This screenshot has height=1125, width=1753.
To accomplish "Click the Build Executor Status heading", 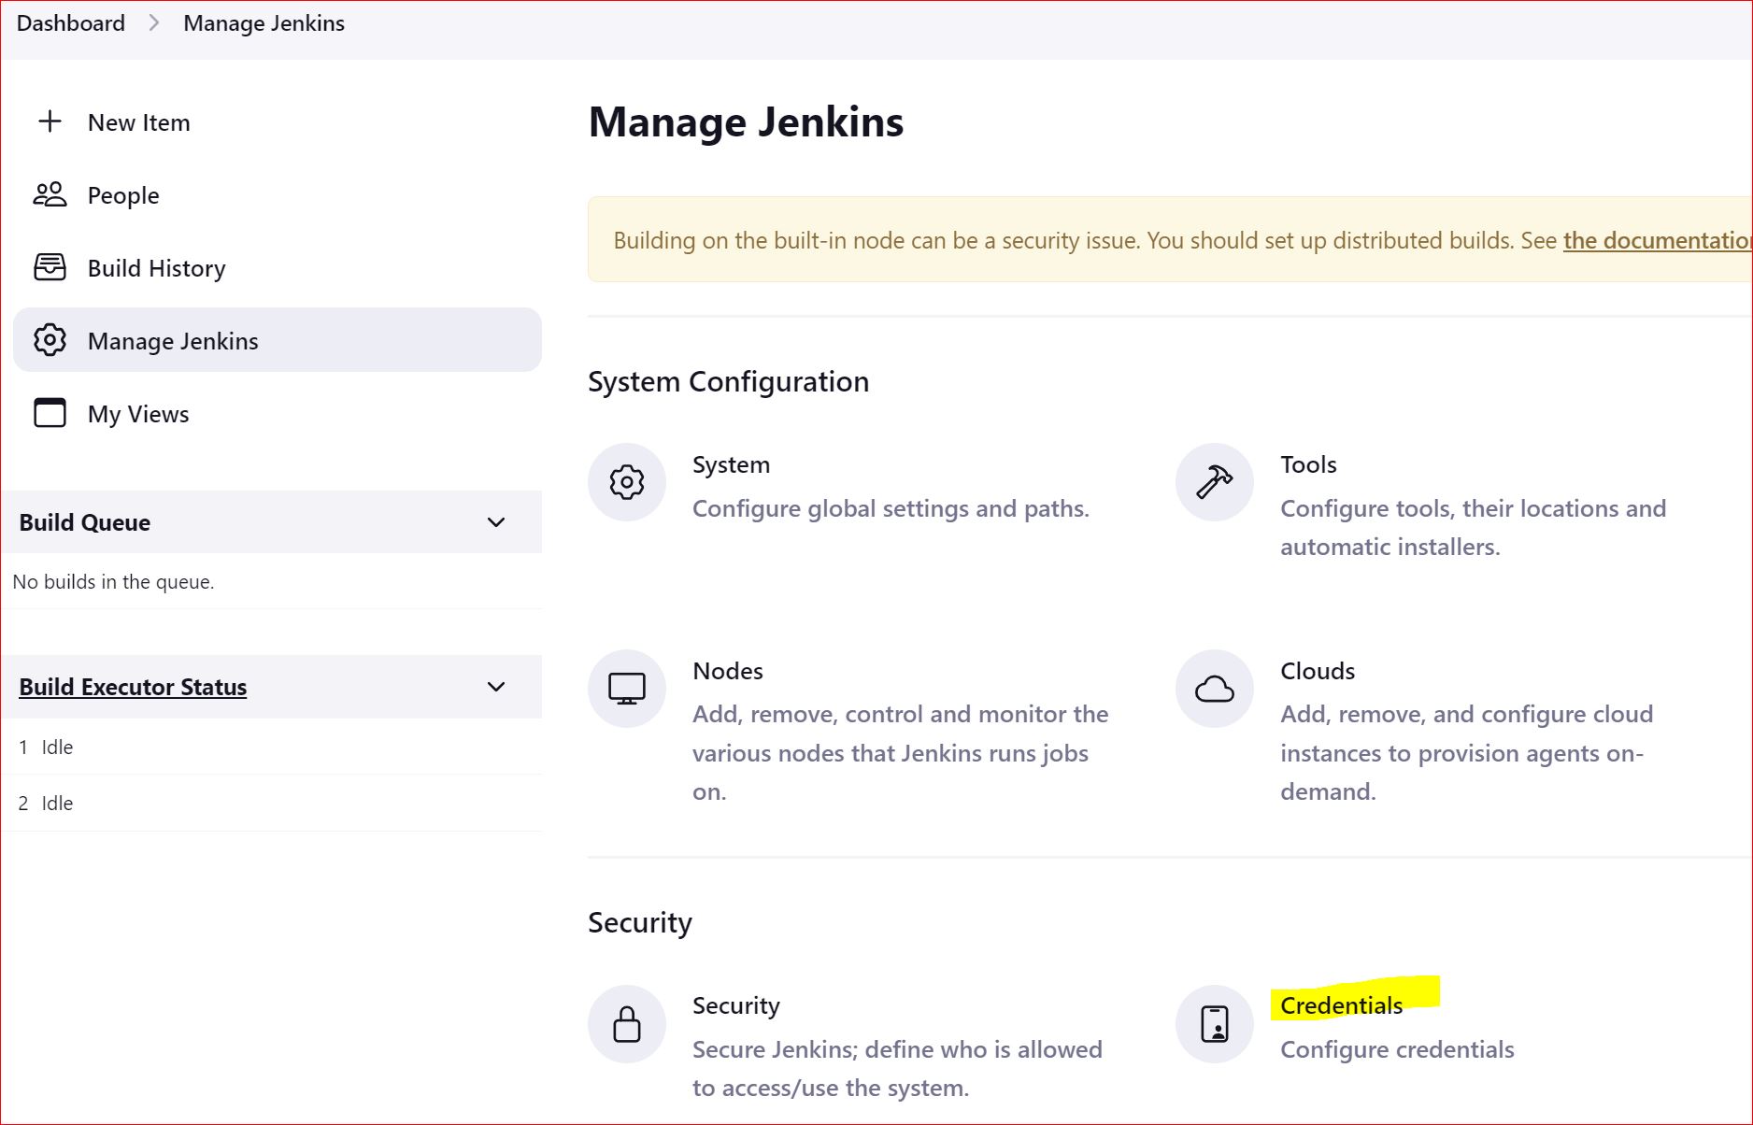I will pyautogui.click(x=132, y=687).
